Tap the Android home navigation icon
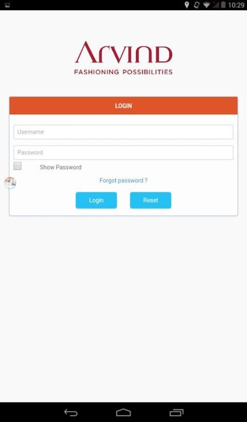 [x=123, y=412]
